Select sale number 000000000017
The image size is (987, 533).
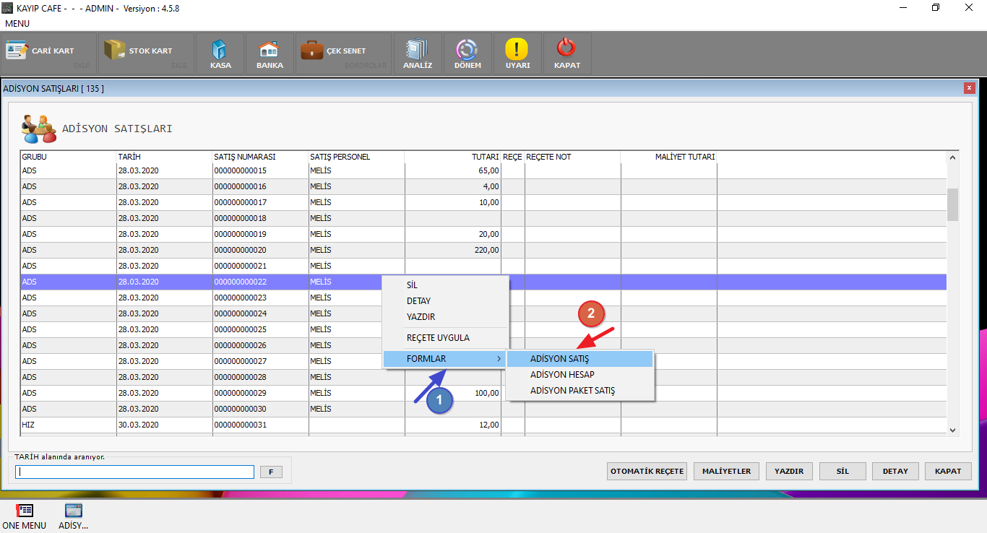click(260, 202)
